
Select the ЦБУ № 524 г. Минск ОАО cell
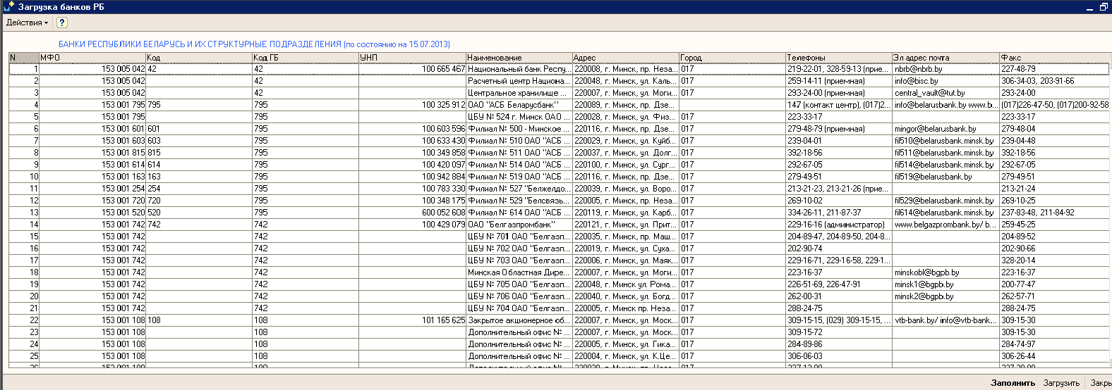[x=519, y=117]
